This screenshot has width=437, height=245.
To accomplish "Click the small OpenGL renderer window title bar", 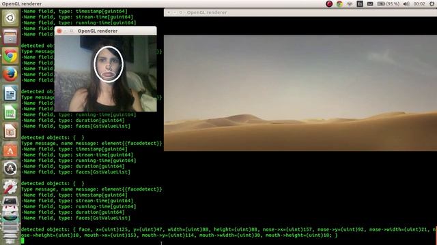I will click(x=105, y=31).
